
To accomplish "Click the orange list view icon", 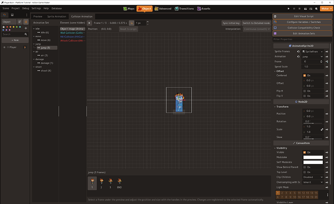I will pyautogui.click(x=26, y=22).
